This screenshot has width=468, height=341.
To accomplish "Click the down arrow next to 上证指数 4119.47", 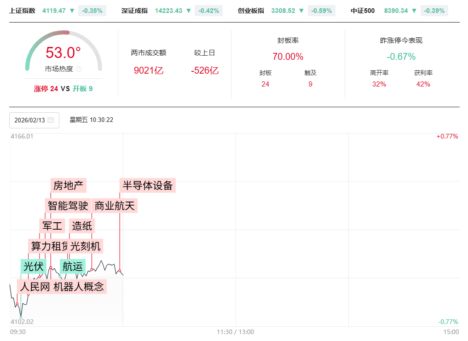I will [72, 11].
